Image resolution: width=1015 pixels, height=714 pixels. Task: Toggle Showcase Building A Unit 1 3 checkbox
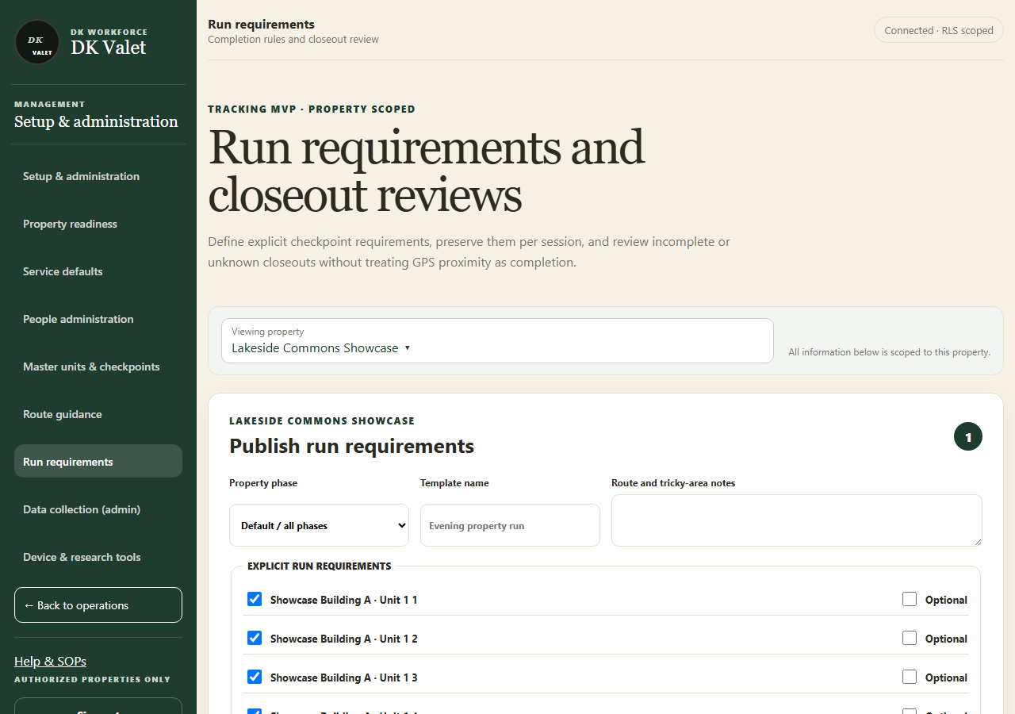[x=255, y=677]
